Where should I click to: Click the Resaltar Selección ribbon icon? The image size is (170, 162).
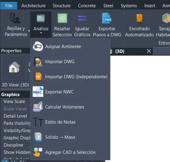62,18
